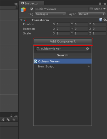Open the Tag dropdown showing Untagged
This screenshot has height=139, width=107.
(x=50, y=14)
